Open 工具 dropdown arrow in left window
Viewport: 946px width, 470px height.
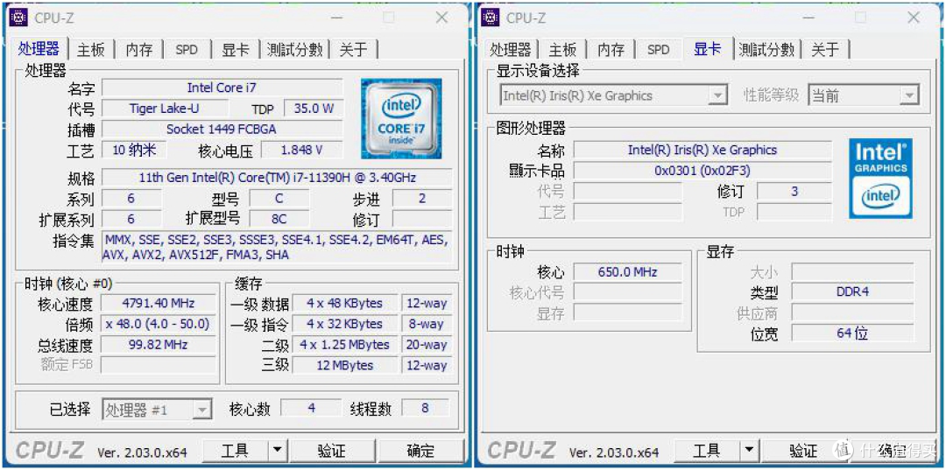pos(277,450)
